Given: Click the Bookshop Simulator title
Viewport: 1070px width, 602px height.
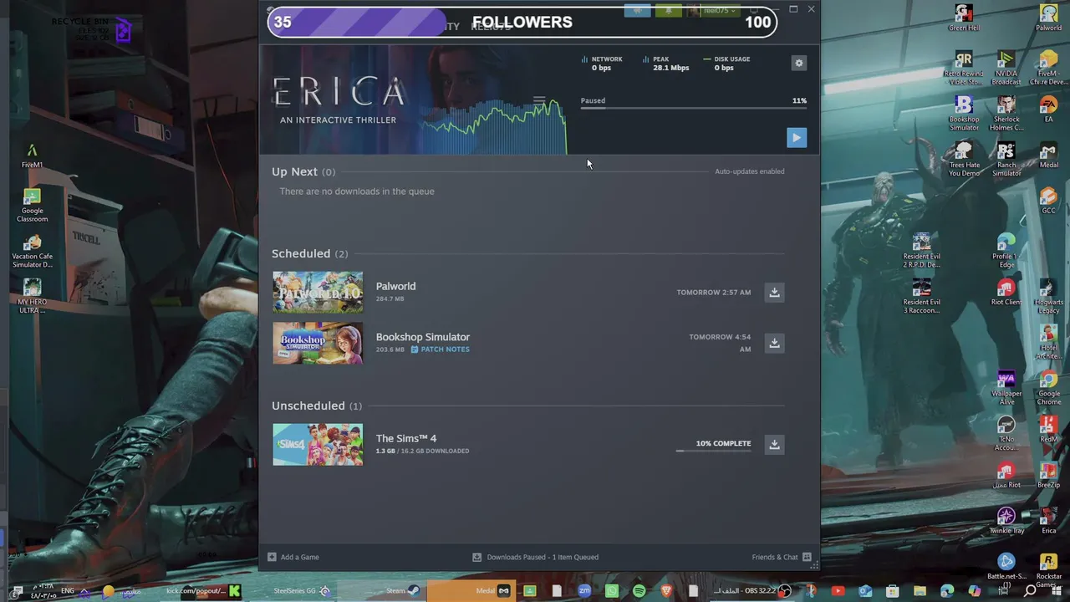Looking at the screenshot, I should click(423, 337).
